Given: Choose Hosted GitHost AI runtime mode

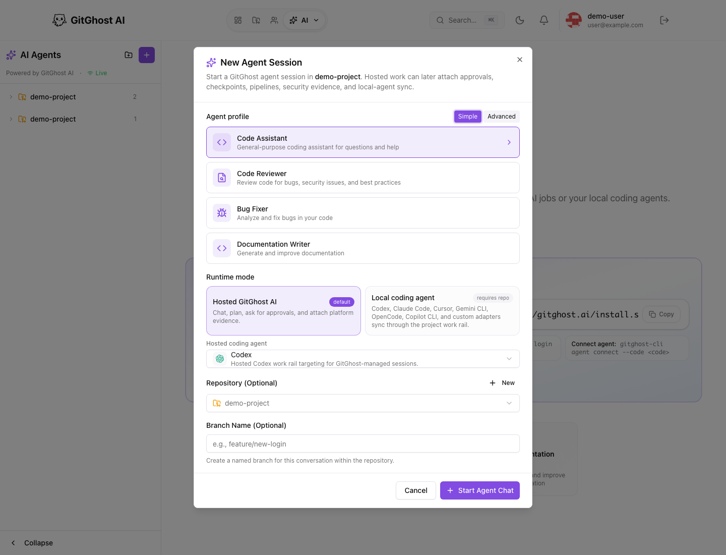Looking at the screenshot, I should pyautogui.click(x=283, y=311).
